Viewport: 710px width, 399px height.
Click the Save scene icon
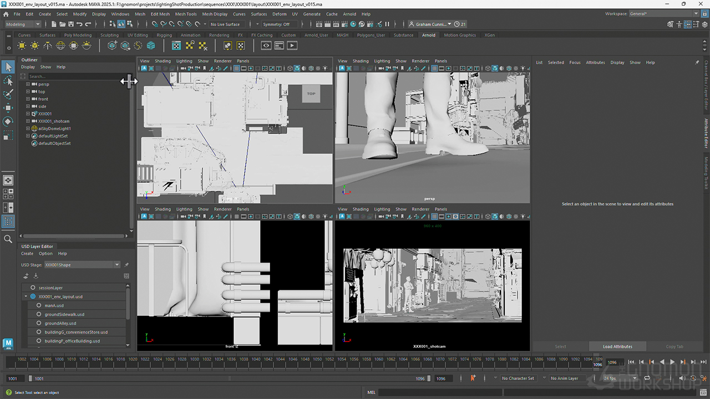pyautogui.click(x=70, y=24)
